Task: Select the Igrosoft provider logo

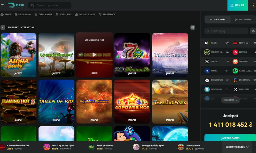Action: [207, 61]
